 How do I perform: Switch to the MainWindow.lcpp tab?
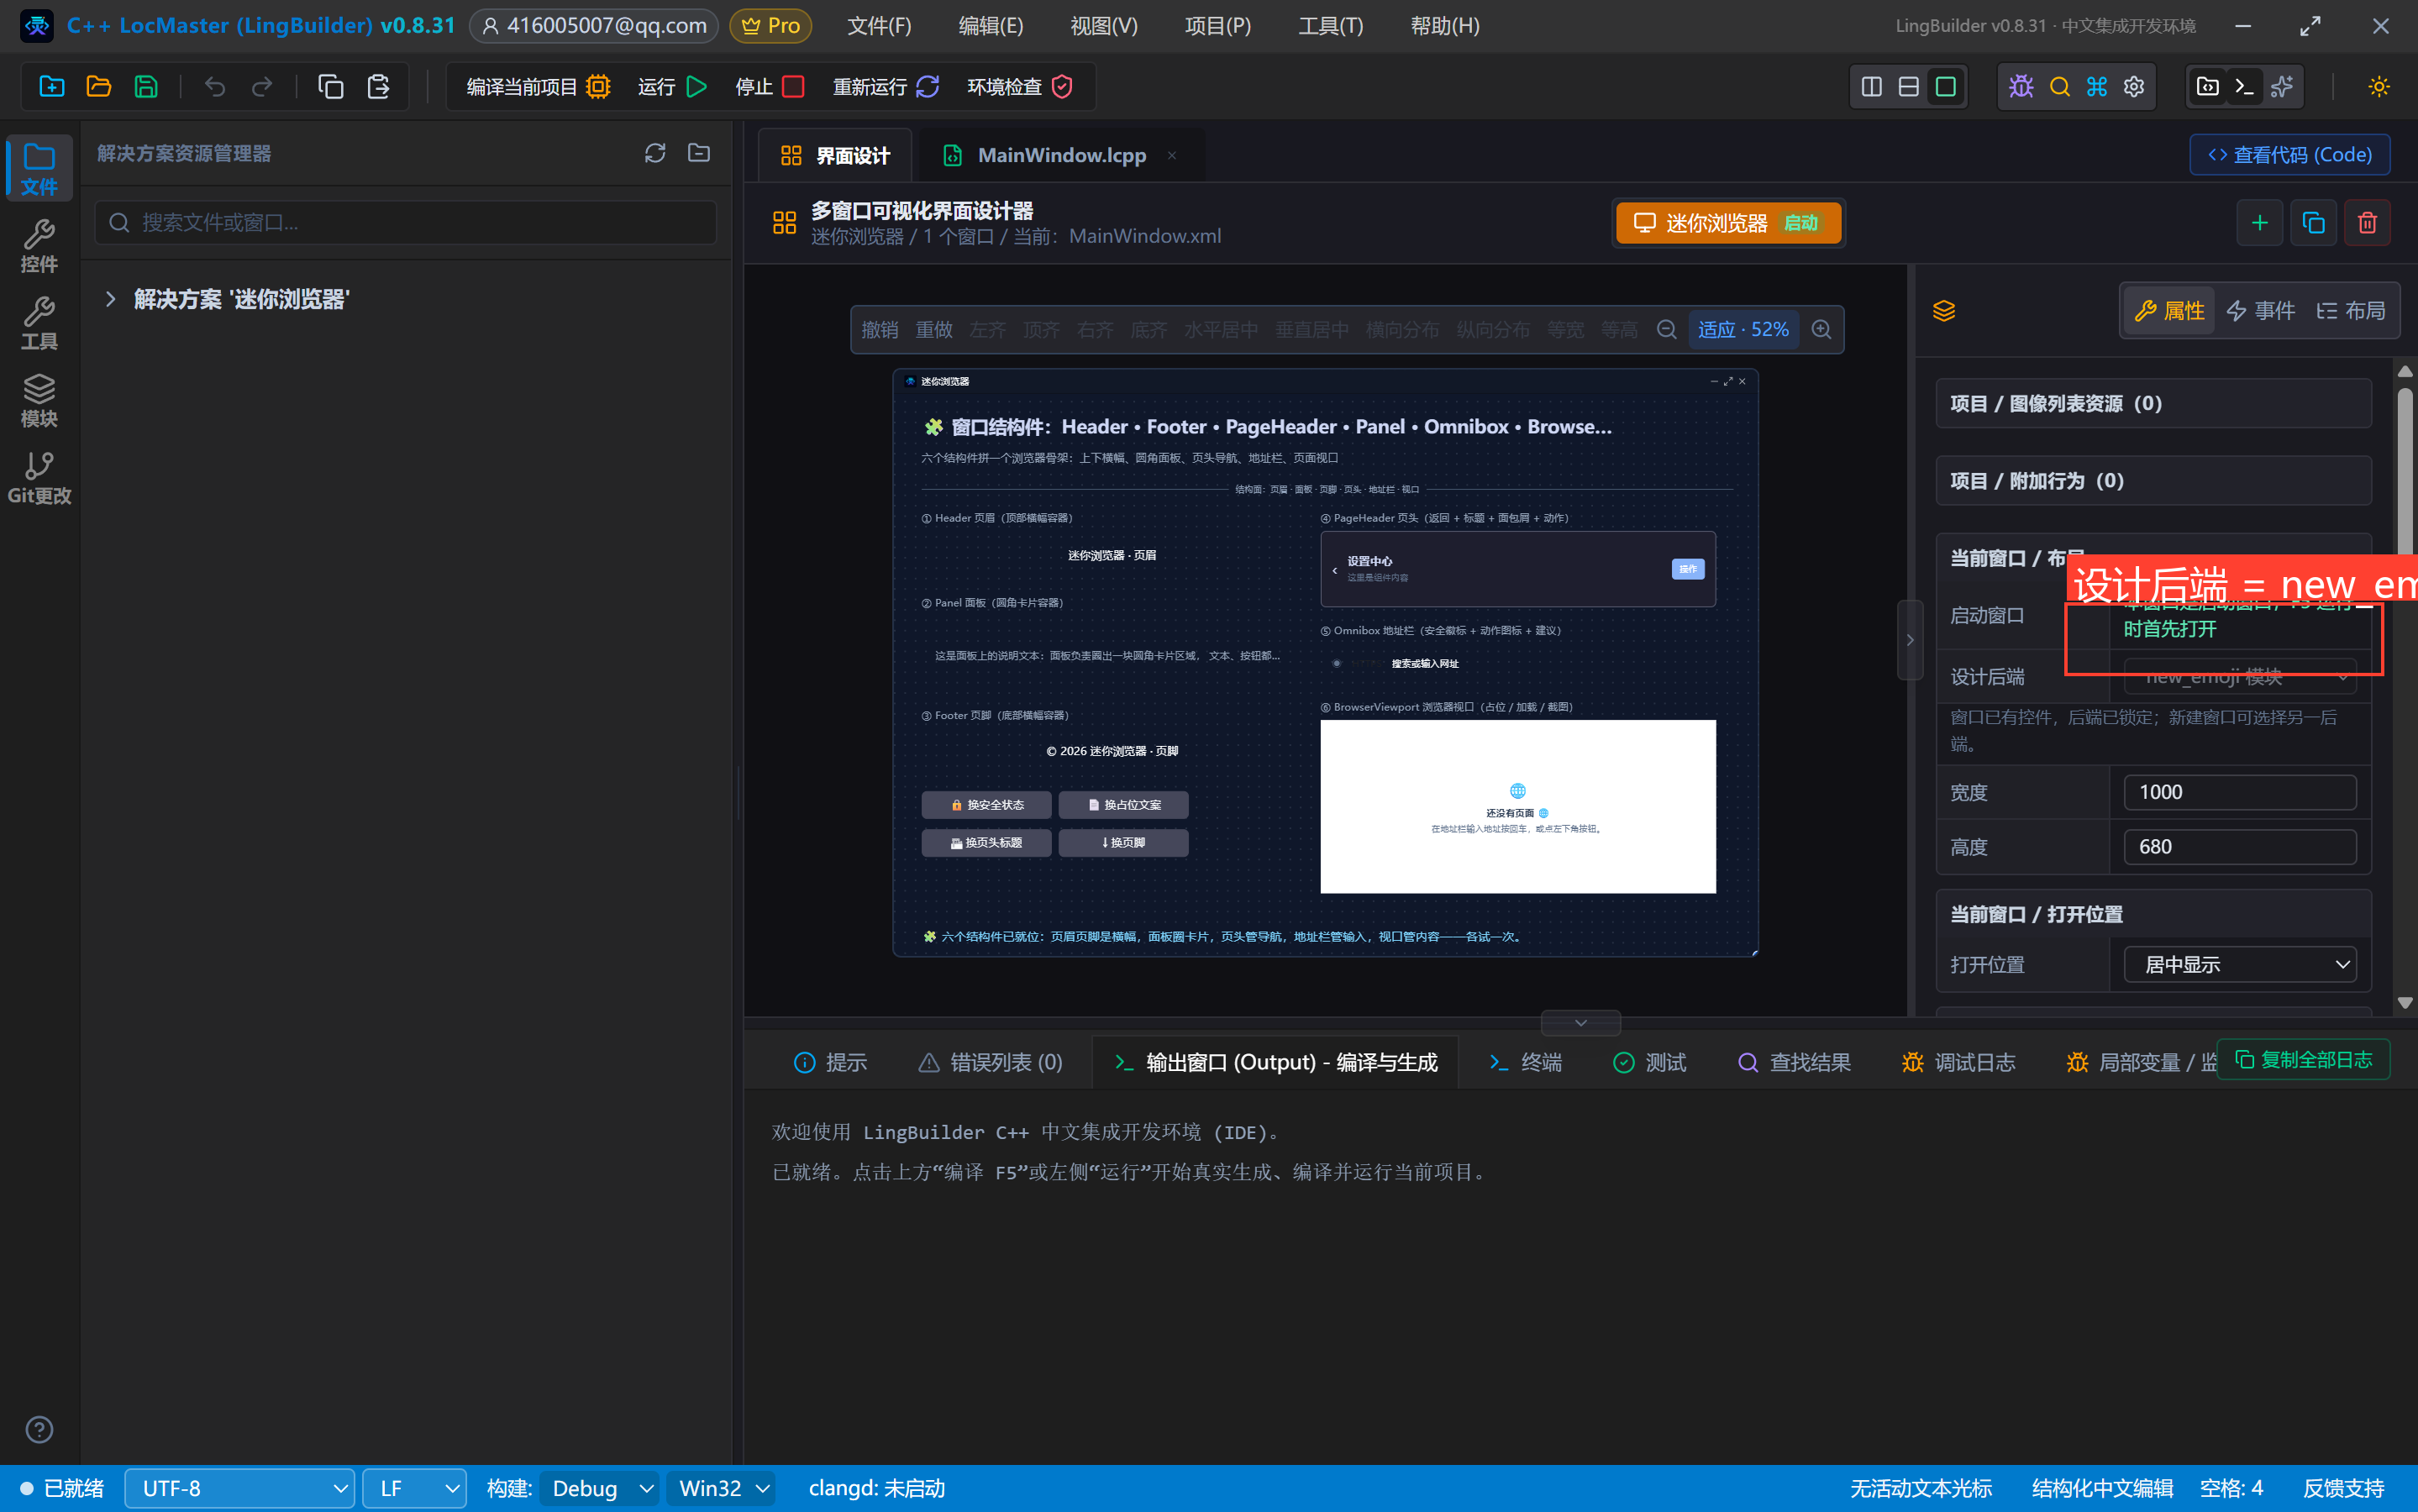pos(1061,155)
